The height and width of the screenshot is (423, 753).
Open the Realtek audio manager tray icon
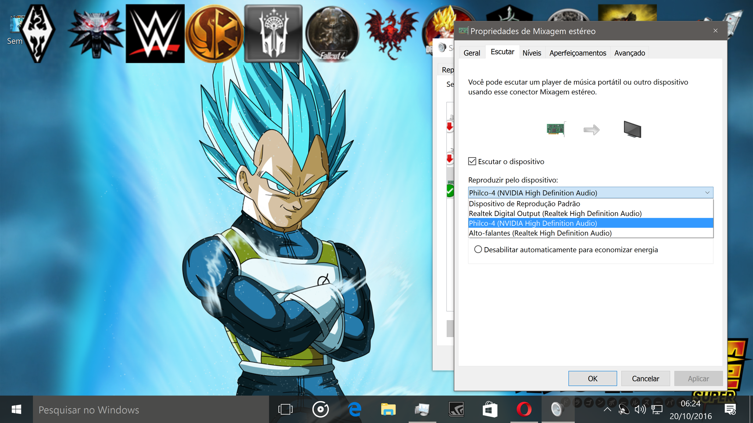(x=624, y=409)
